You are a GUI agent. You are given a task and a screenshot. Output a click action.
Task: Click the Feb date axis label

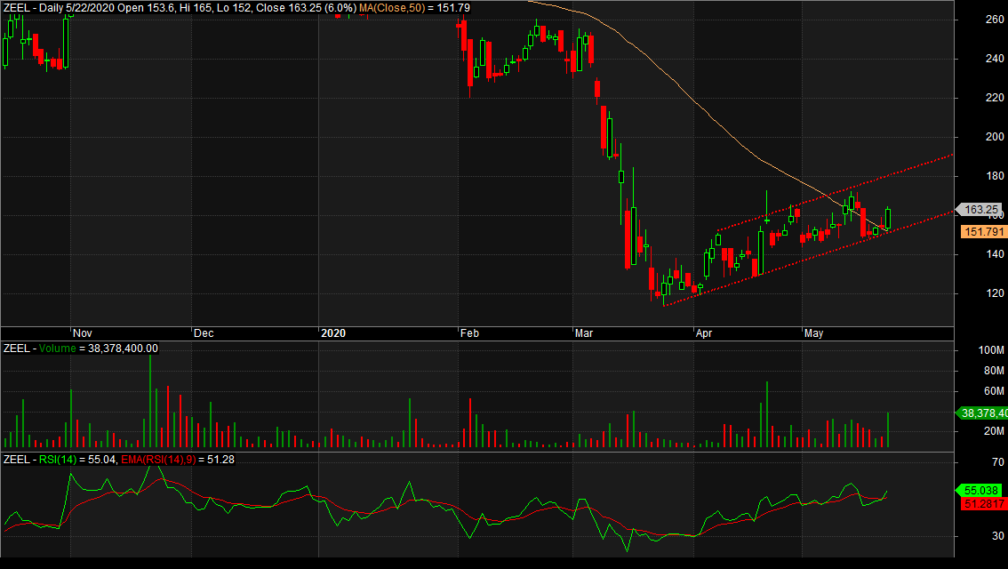(x=469, y=333)
